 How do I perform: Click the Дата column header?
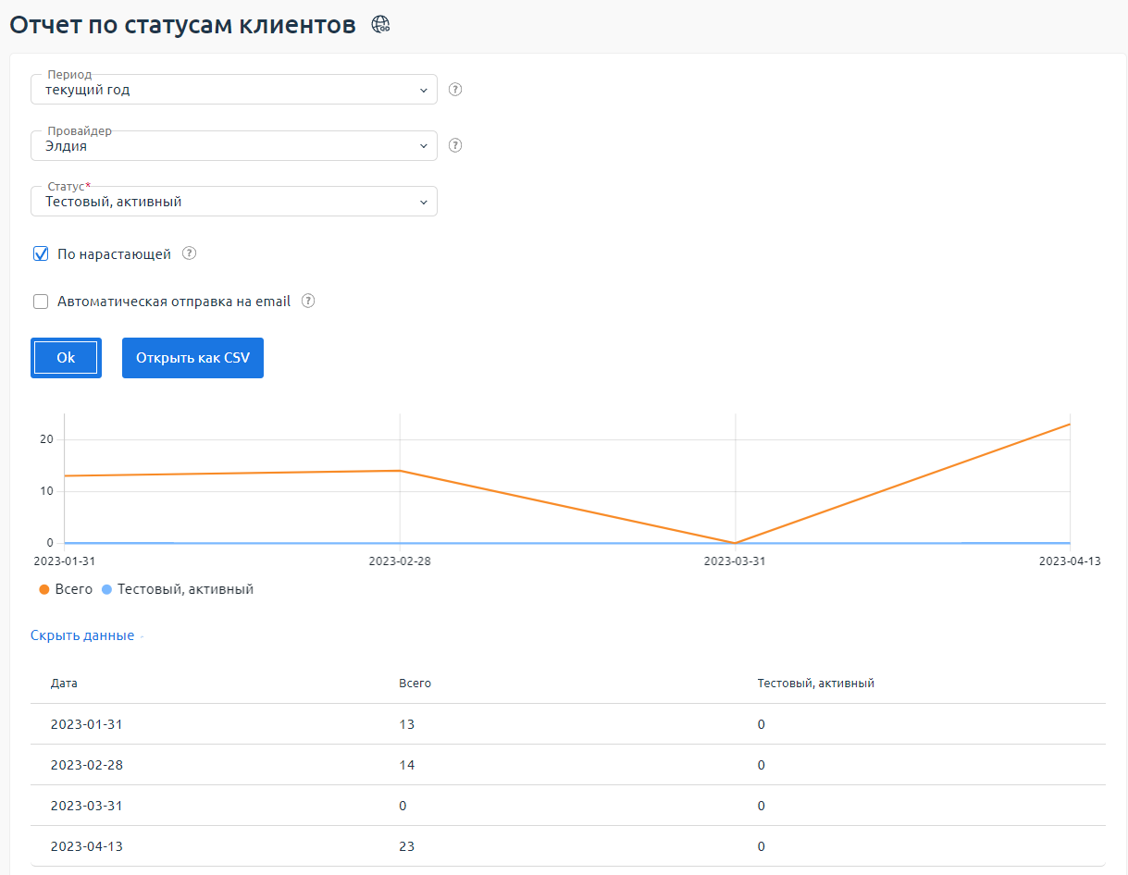pos(62,683)
